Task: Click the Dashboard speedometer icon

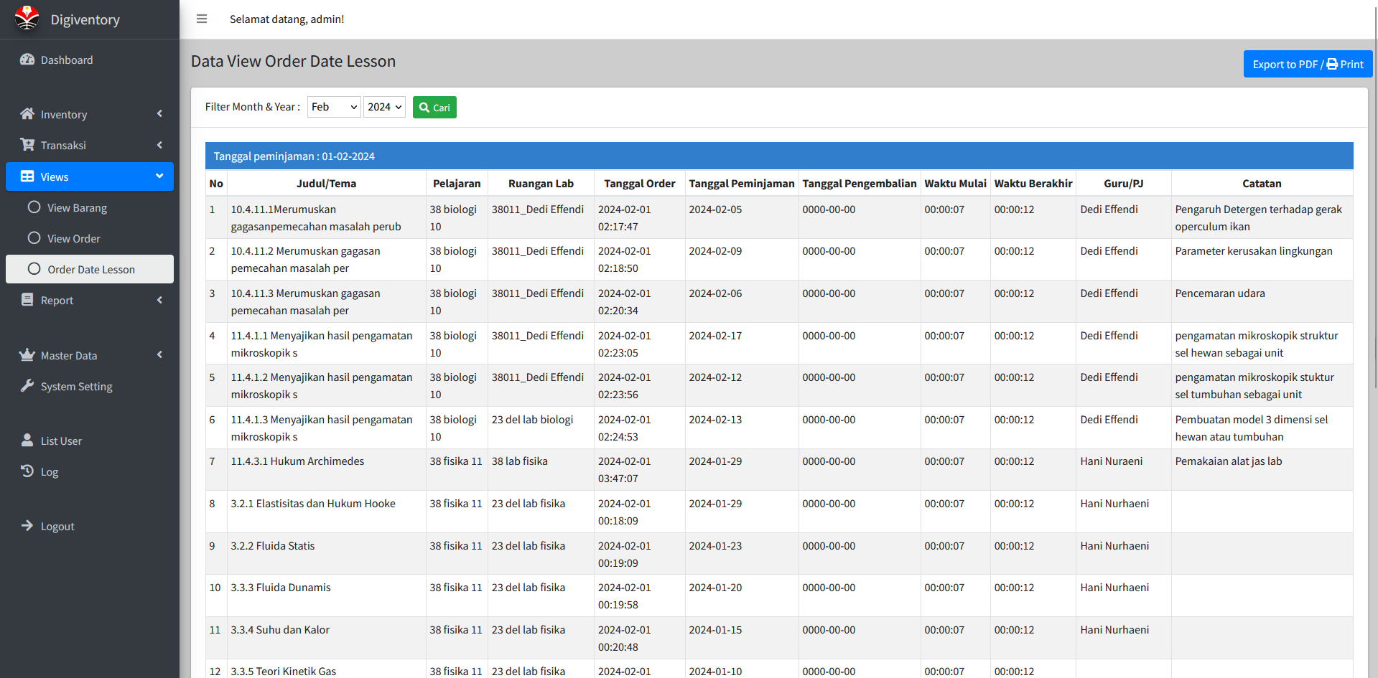Action: 27,60
